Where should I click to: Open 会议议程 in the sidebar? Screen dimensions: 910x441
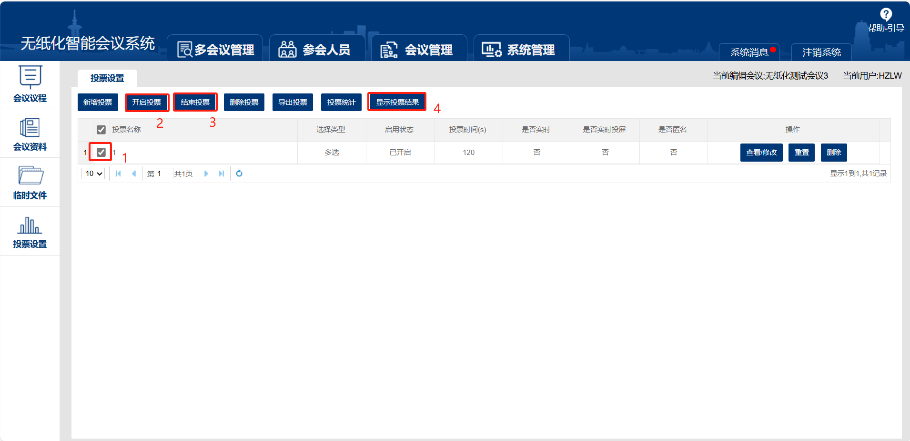click(x=30, y=84)
